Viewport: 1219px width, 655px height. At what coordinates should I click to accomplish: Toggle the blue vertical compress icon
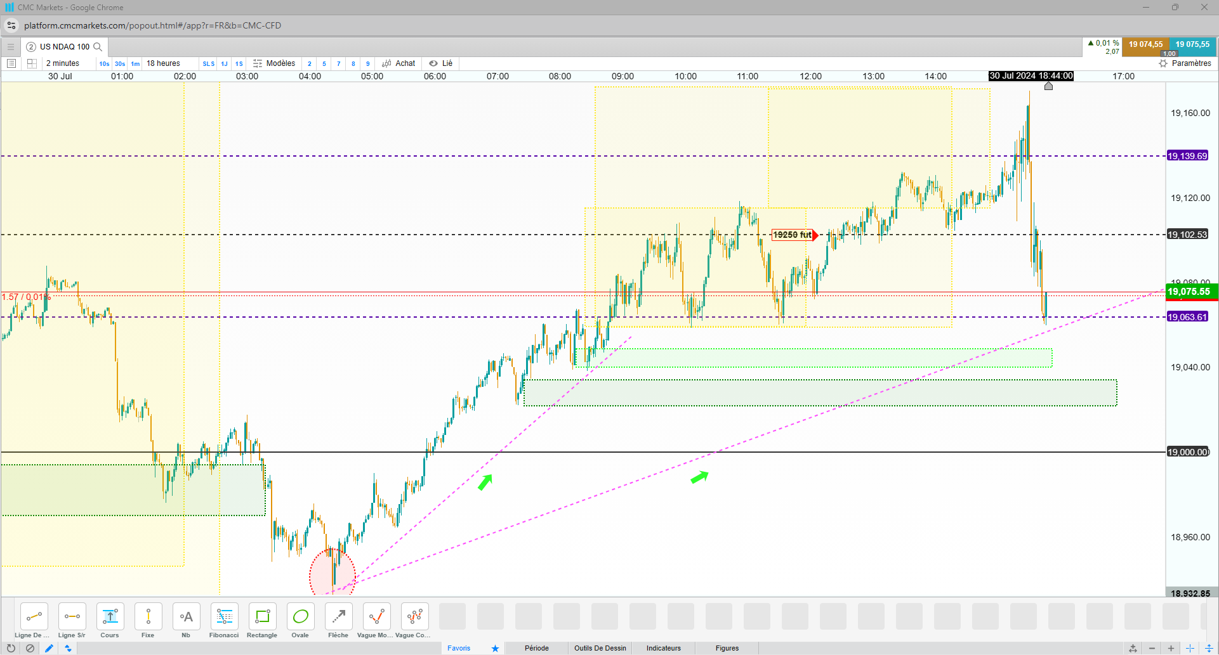click(1209, 648)
